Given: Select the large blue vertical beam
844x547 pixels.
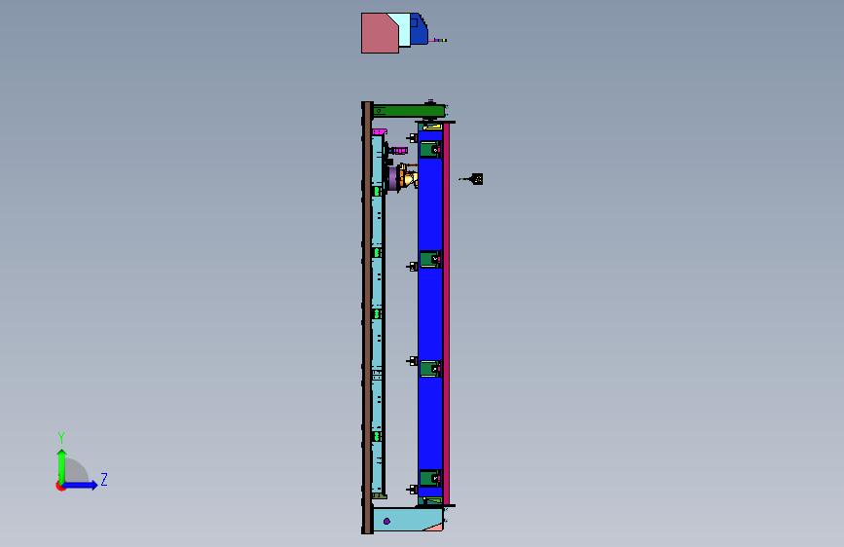Looking at the screenshot, I should pos(430,312).
